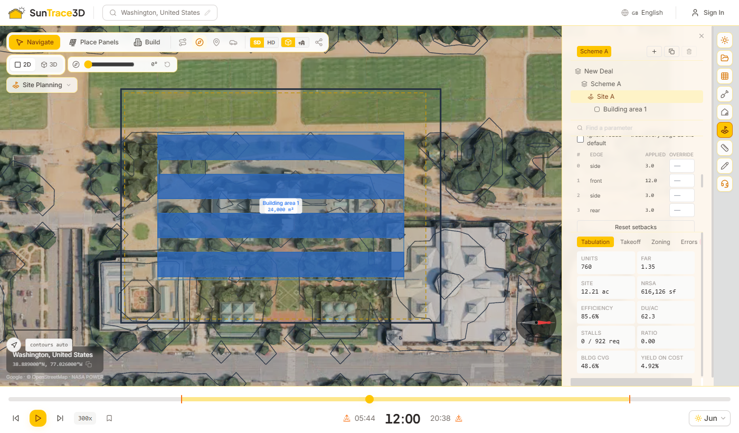
Task: Click the location pin icon in toolbar
Action: pyautogui.click(x=216, y=42)
